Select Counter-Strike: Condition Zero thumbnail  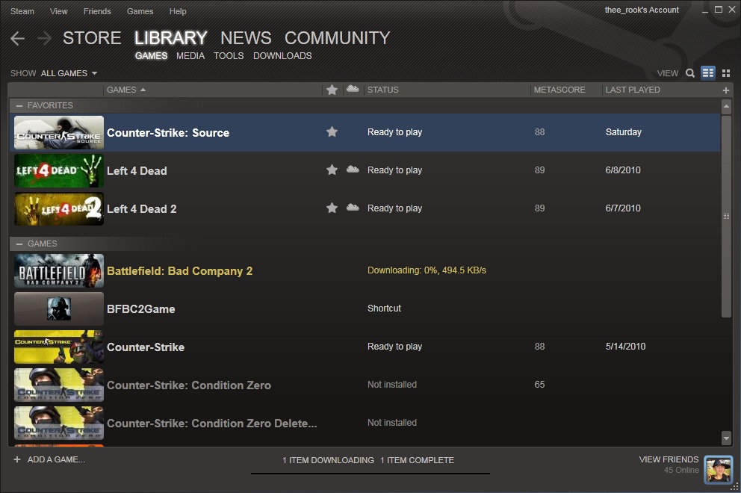pyautogui.click(x=59, y=385)
